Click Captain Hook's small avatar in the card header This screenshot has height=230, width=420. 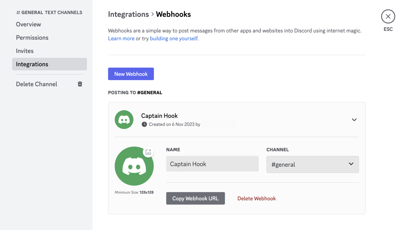[x=124, y=120]
